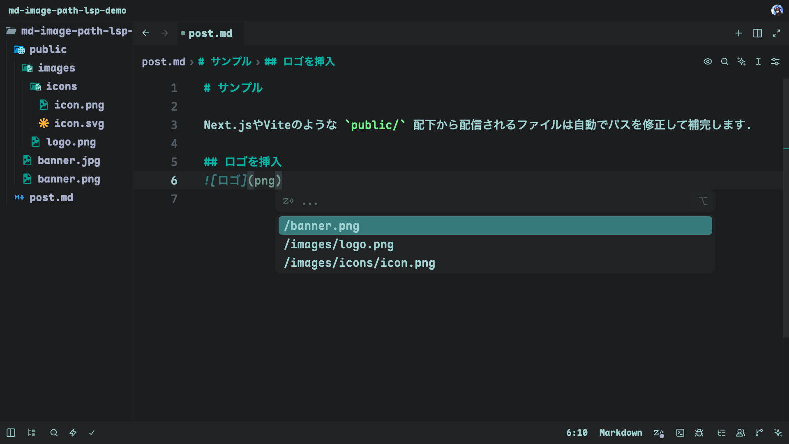Go back with left arrow
The width and height of the screenshot is (789, 444).
(x=145, y=33)
